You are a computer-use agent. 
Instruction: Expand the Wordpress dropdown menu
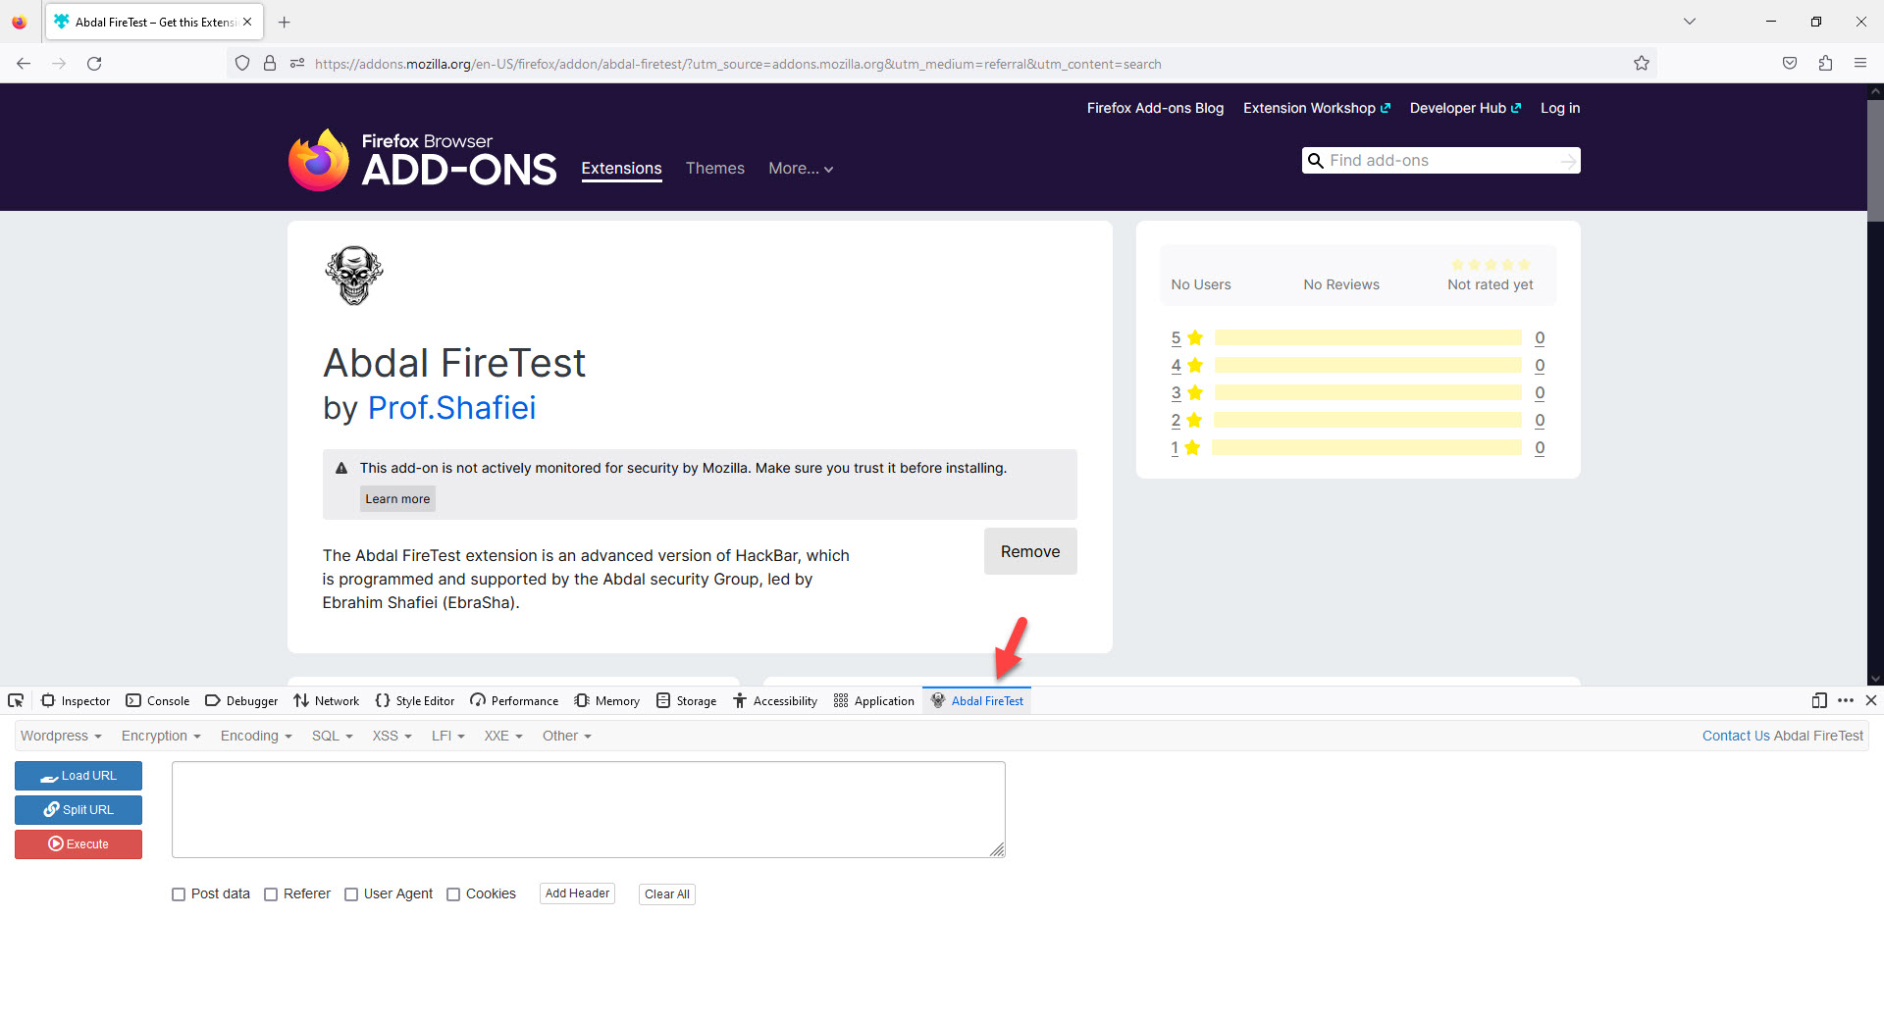61,736
